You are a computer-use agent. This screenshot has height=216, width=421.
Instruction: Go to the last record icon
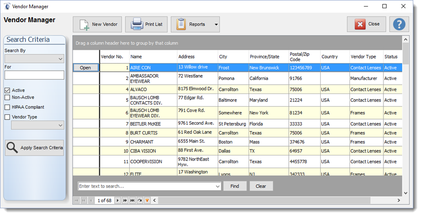pos(132,200)
